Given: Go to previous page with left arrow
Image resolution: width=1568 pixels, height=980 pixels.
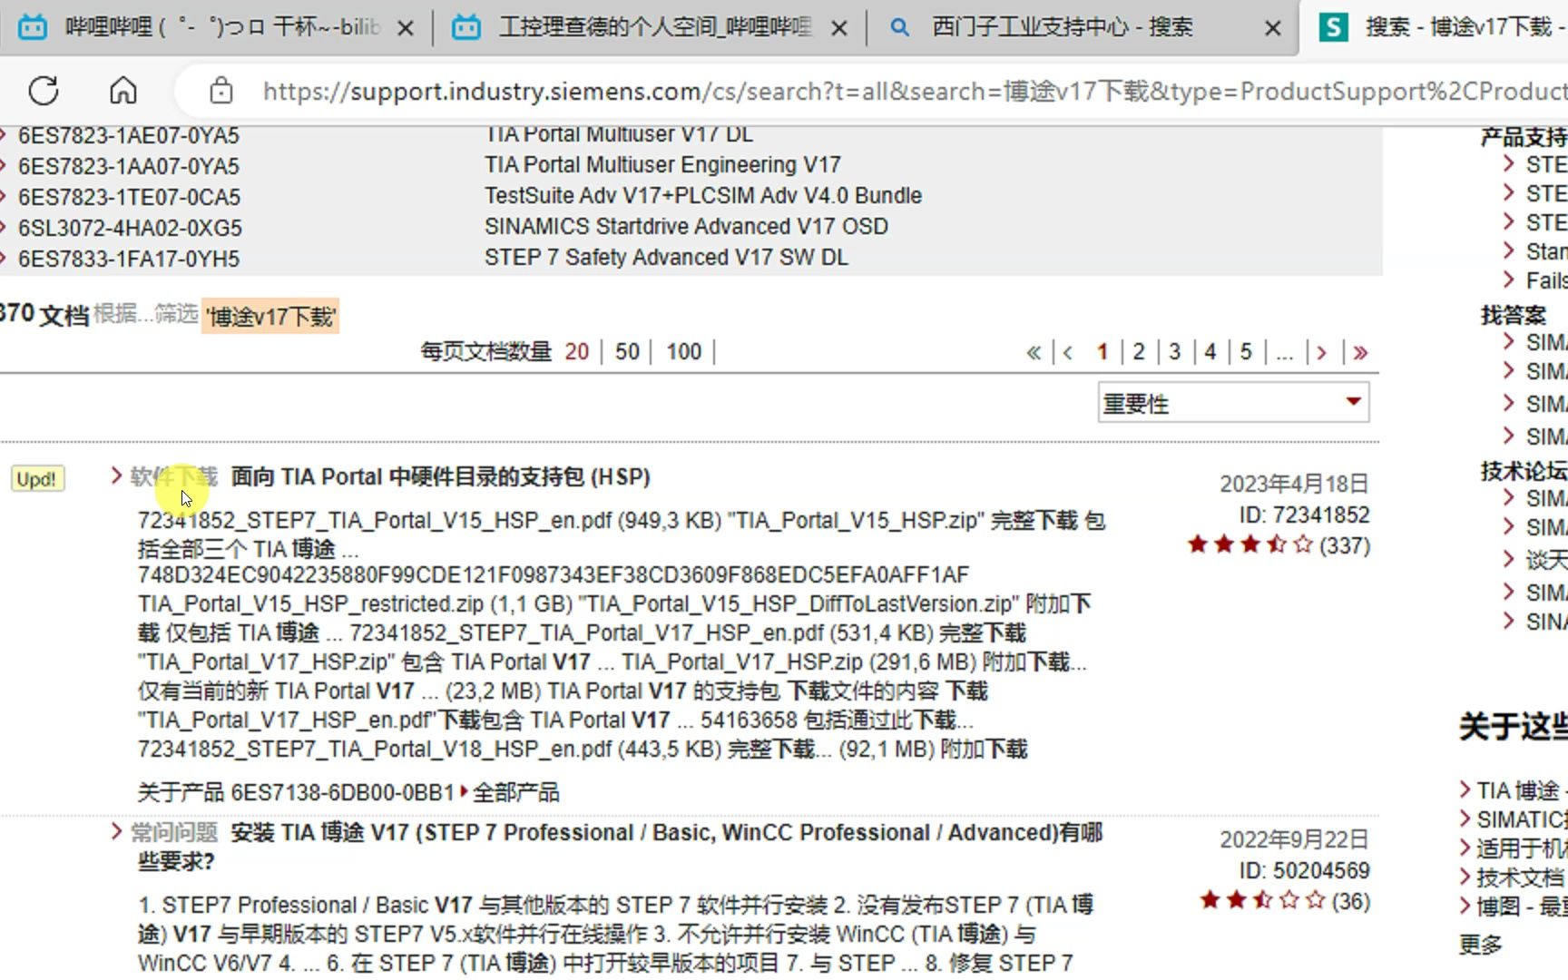Looking at the screenshot, I should pos(1068,352).
